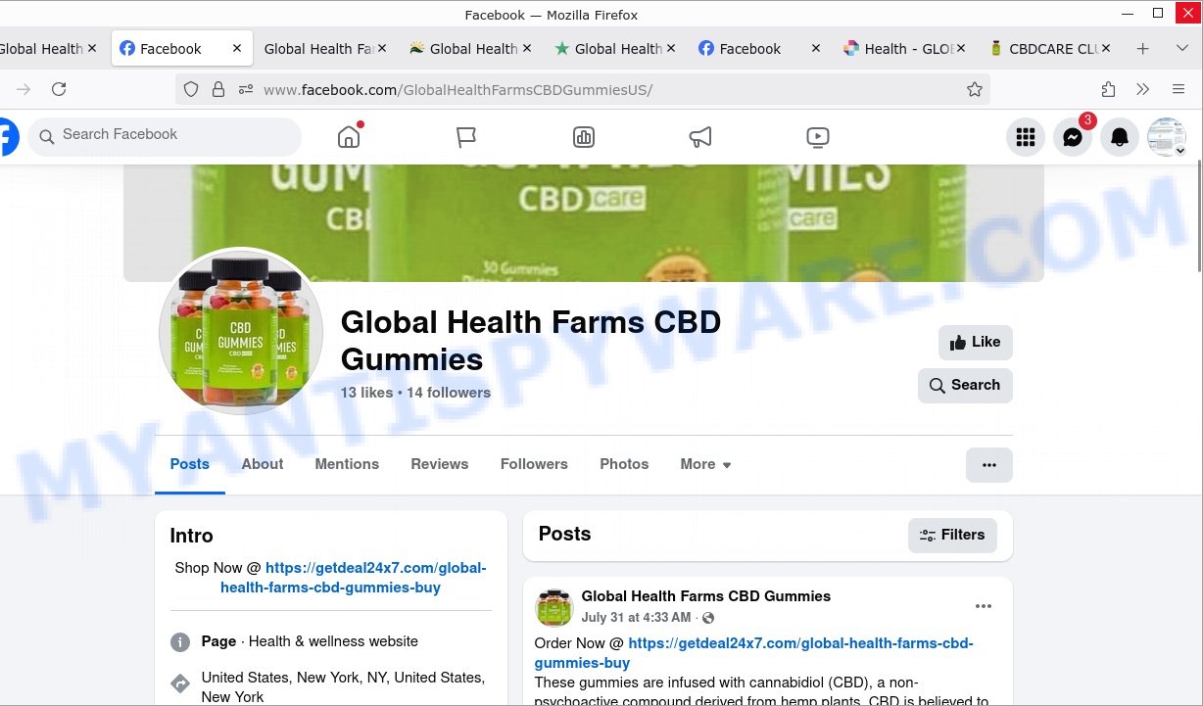View site tracking protection shield
This screenshot has height=706, width=1203.
(191, 89)
